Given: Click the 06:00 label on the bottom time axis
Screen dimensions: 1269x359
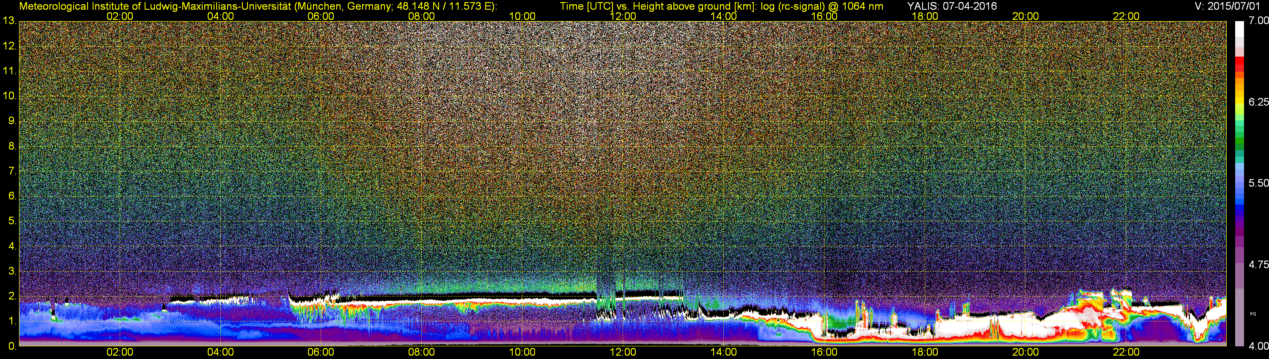Looking at the screenshot, I should [x=321, y=352].
